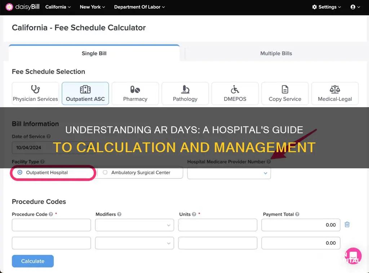
Task: Click the first row Payment Total field
Action: (301, 225)
